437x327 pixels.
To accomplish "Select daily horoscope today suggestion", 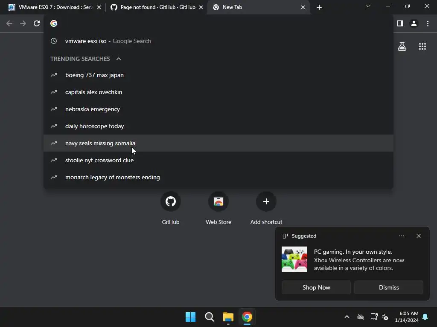I will click(x=218, y=126).
